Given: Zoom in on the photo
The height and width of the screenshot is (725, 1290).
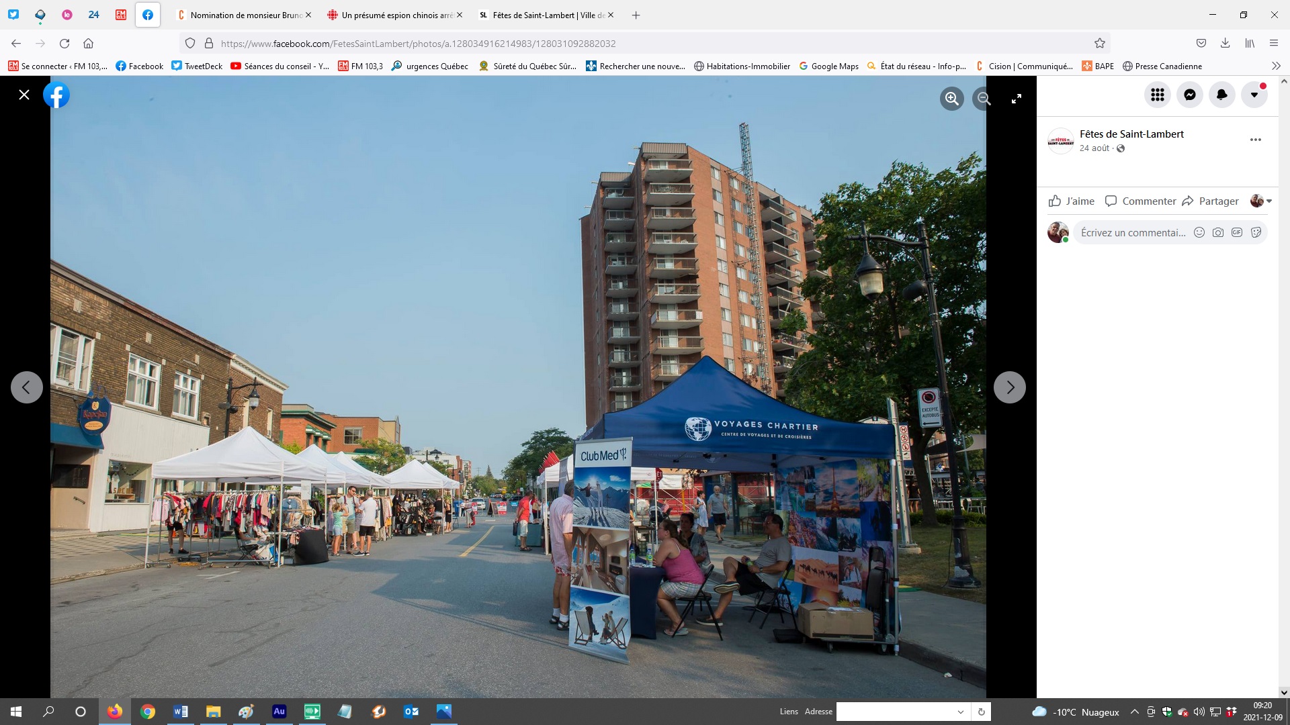Looking at the screenshot, I should tap(951, 99).
